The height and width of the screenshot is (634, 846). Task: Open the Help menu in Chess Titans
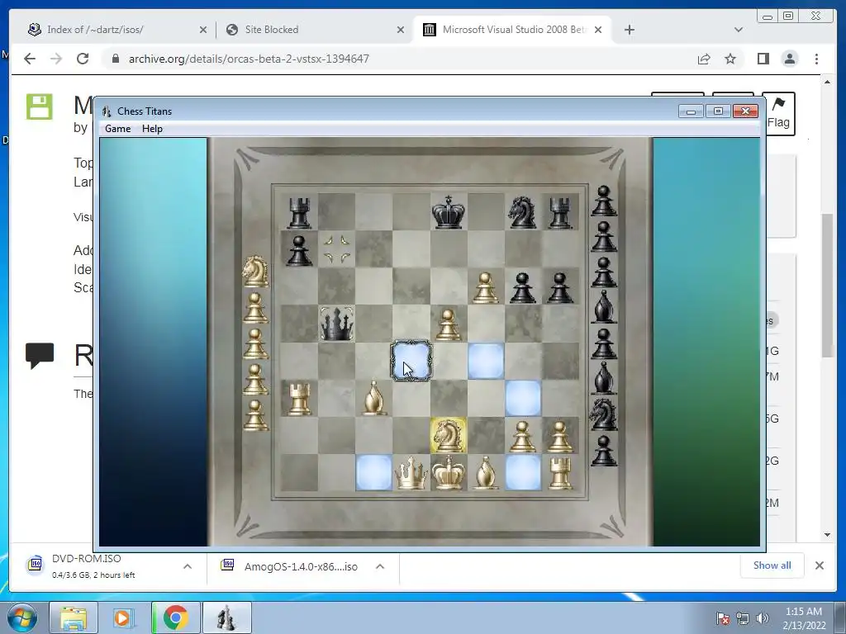click(x=152, y=128)
